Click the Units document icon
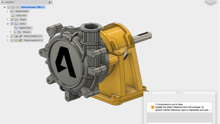Image resolution: width=220 pixels, height=124 pixels. pos(13,15)
